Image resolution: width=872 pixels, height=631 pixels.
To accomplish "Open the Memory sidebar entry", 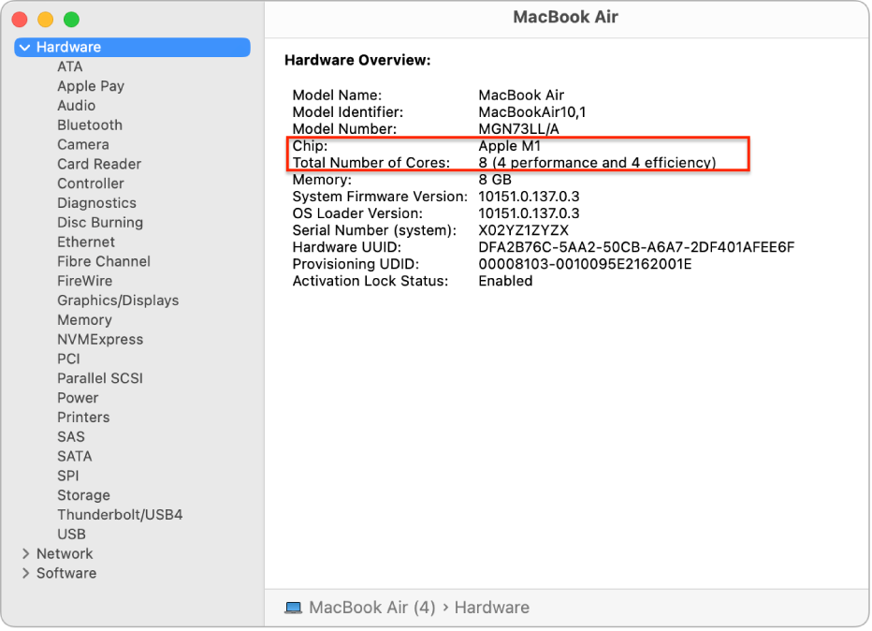I will (84, 320).
